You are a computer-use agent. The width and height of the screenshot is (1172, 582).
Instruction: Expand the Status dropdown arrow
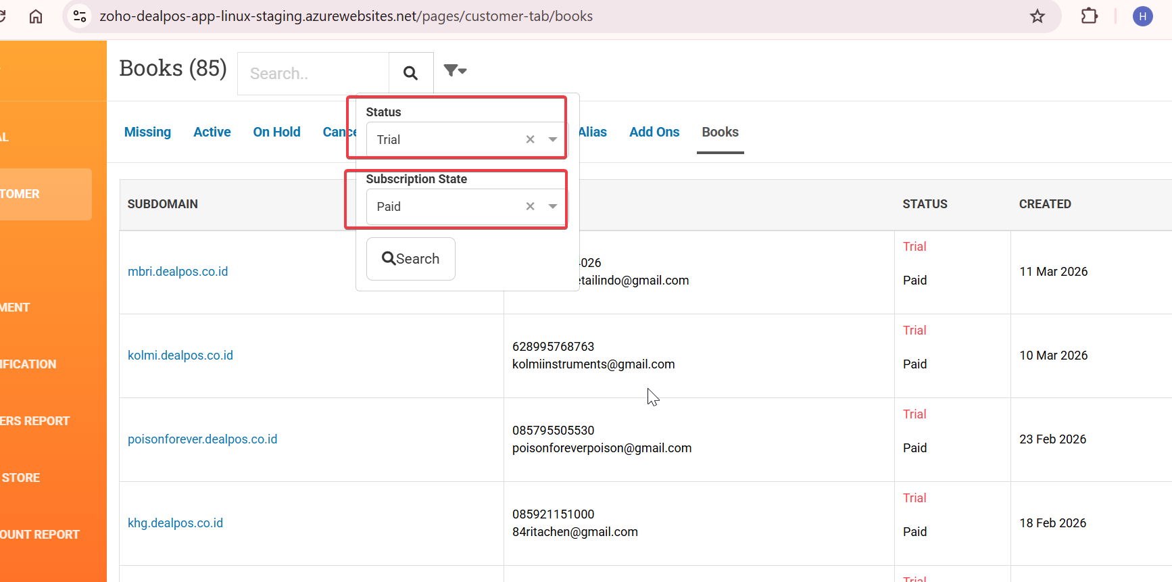click(x=553, y=139)
